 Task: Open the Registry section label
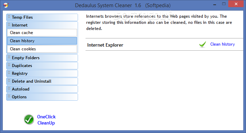(x=20, y=73)
